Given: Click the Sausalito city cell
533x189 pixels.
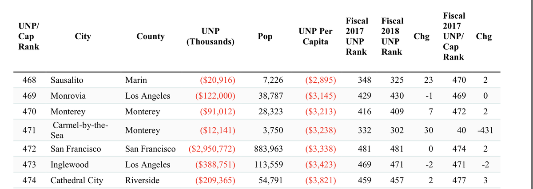Looking at the screenshot, I should pyautogui.click(x=67, y=80).
